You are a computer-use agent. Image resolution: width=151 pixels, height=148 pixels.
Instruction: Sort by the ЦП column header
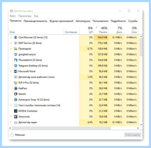click(x=87, y=30)
